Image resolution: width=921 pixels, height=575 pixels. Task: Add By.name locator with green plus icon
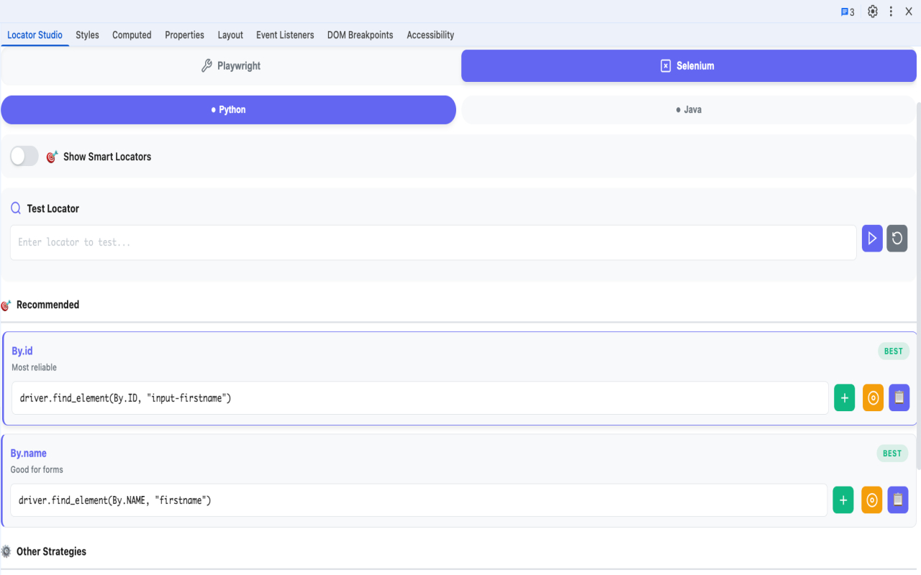843,500
